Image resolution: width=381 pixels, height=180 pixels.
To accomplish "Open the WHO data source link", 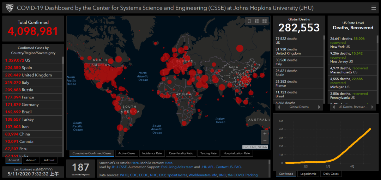I will pyautogui.click(x=124, y=175).
